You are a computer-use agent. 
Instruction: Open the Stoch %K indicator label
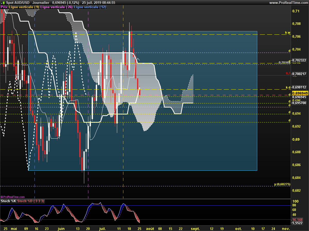pyautogui.click(x=8, y=201)
